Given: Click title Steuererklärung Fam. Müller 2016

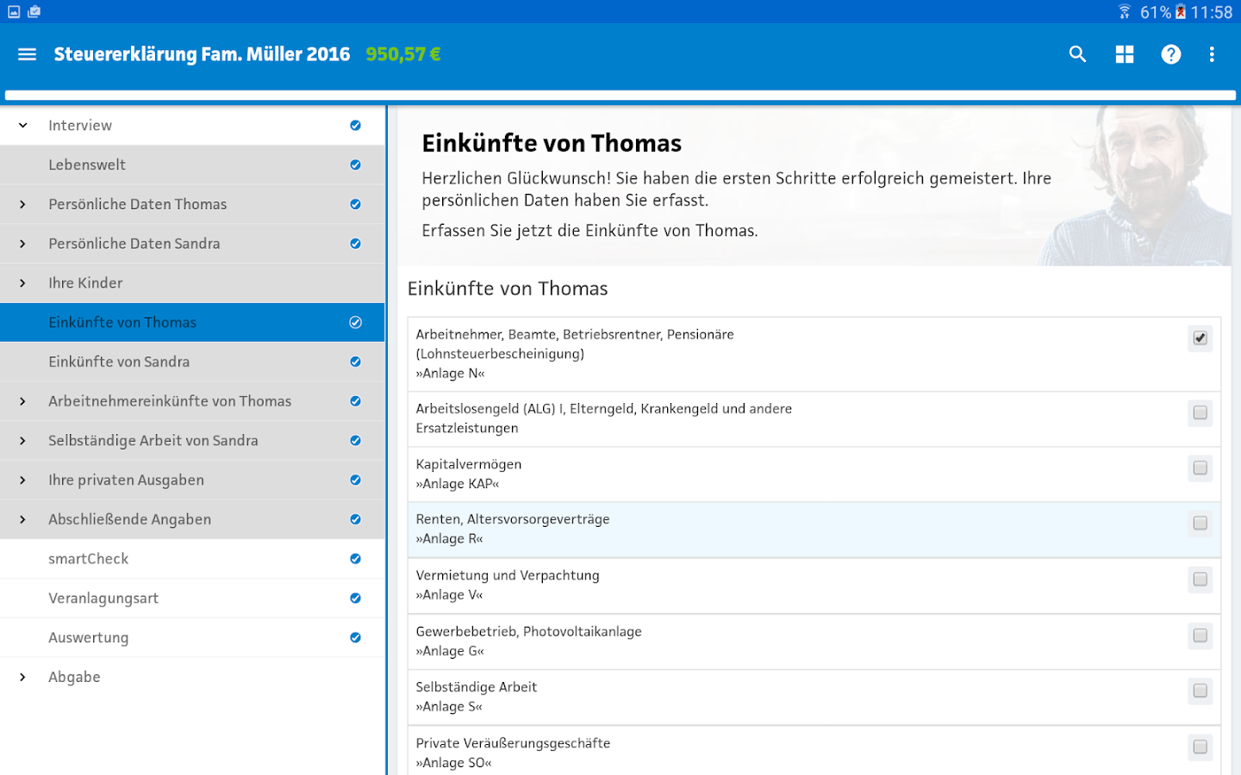Looking at the screenshot, I should (202, 54).
